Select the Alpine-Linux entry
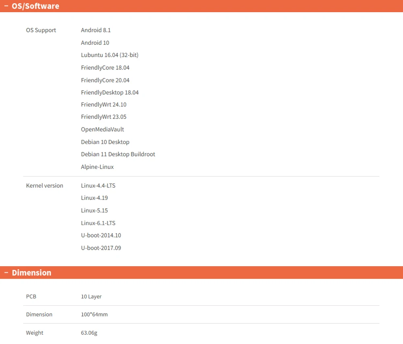Viewport: 403px width, 344px height. (97, 167)
